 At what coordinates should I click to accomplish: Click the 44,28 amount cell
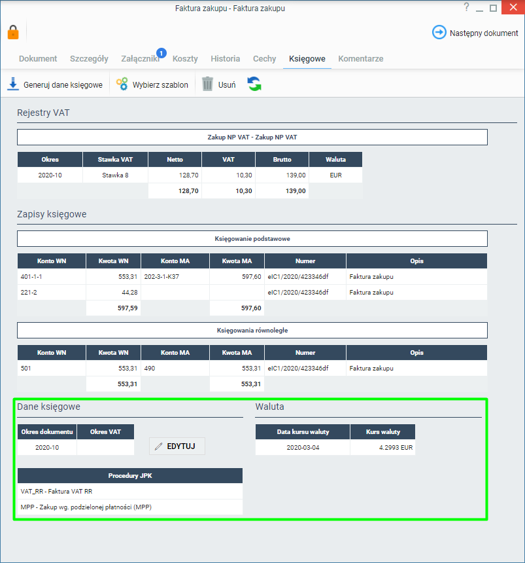coord(113,292)
